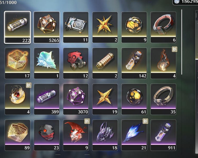Select the red plumed helmet item with count 9

tap(76, 135)
